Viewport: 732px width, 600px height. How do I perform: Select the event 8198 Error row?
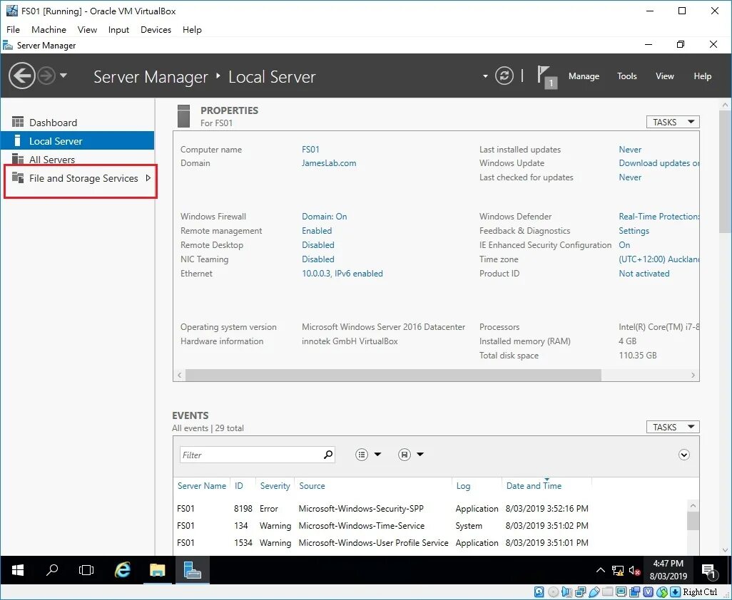coord(429,509)
